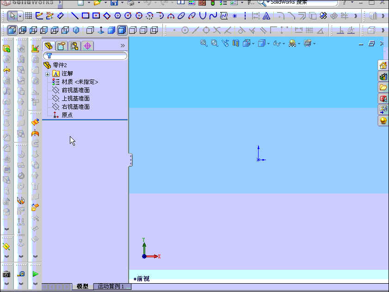Open the DimXpertManager tab
The image size is (389, 292).
point(87,46)
